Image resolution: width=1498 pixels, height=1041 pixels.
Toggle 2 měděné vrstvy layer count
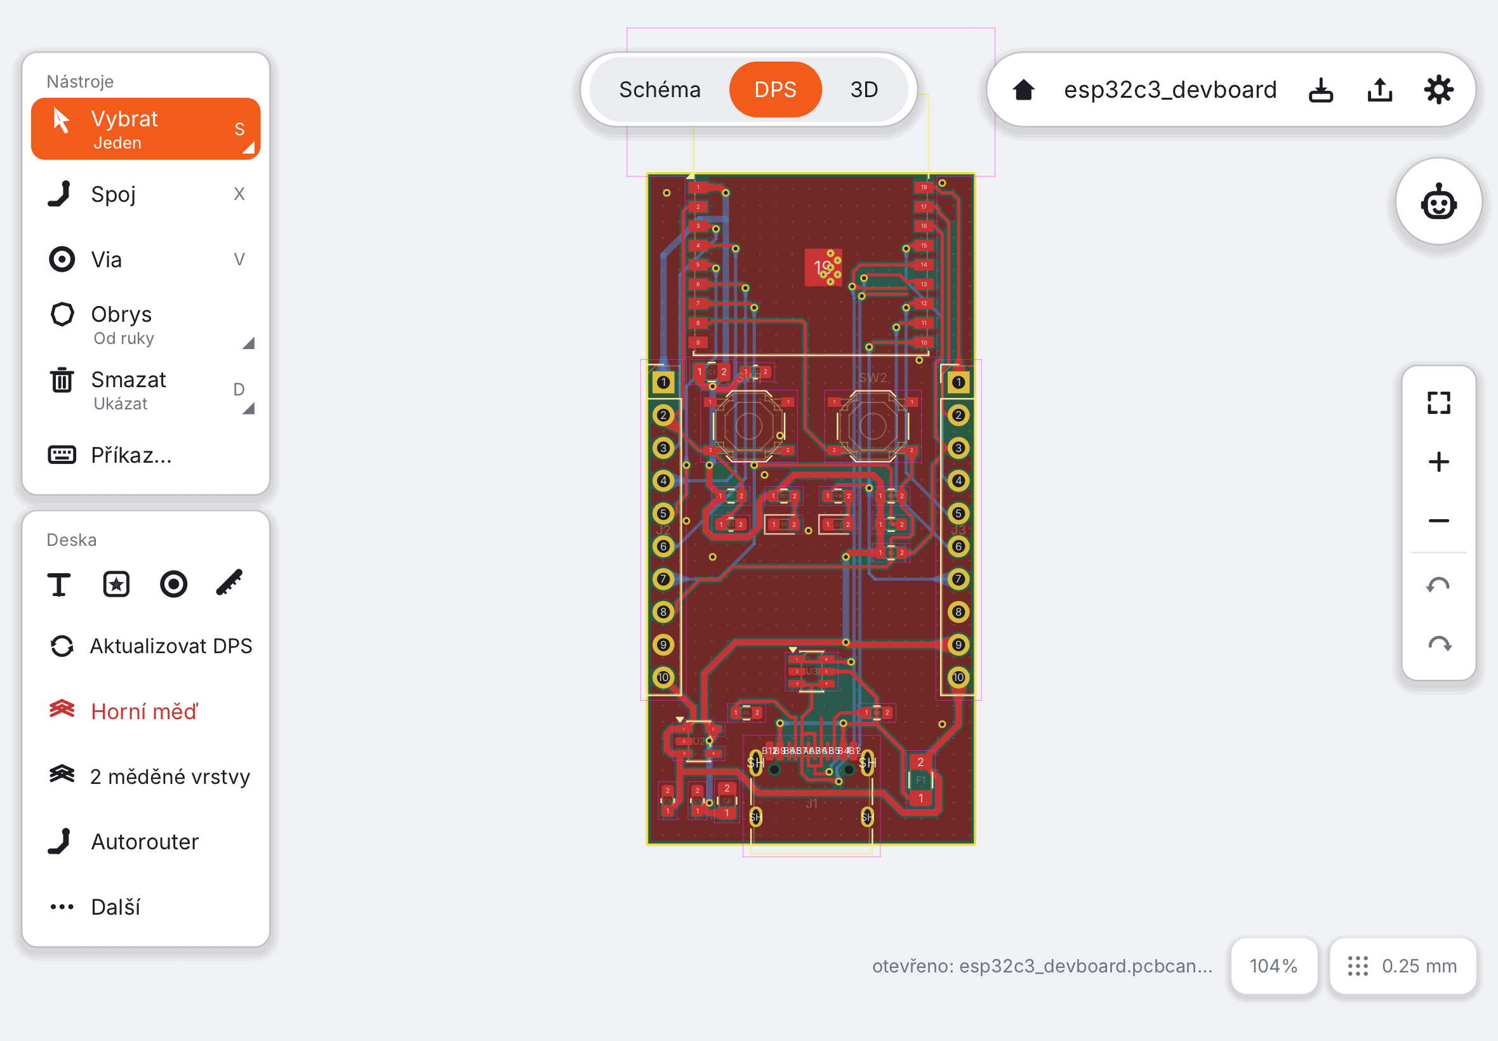(145, 776)
